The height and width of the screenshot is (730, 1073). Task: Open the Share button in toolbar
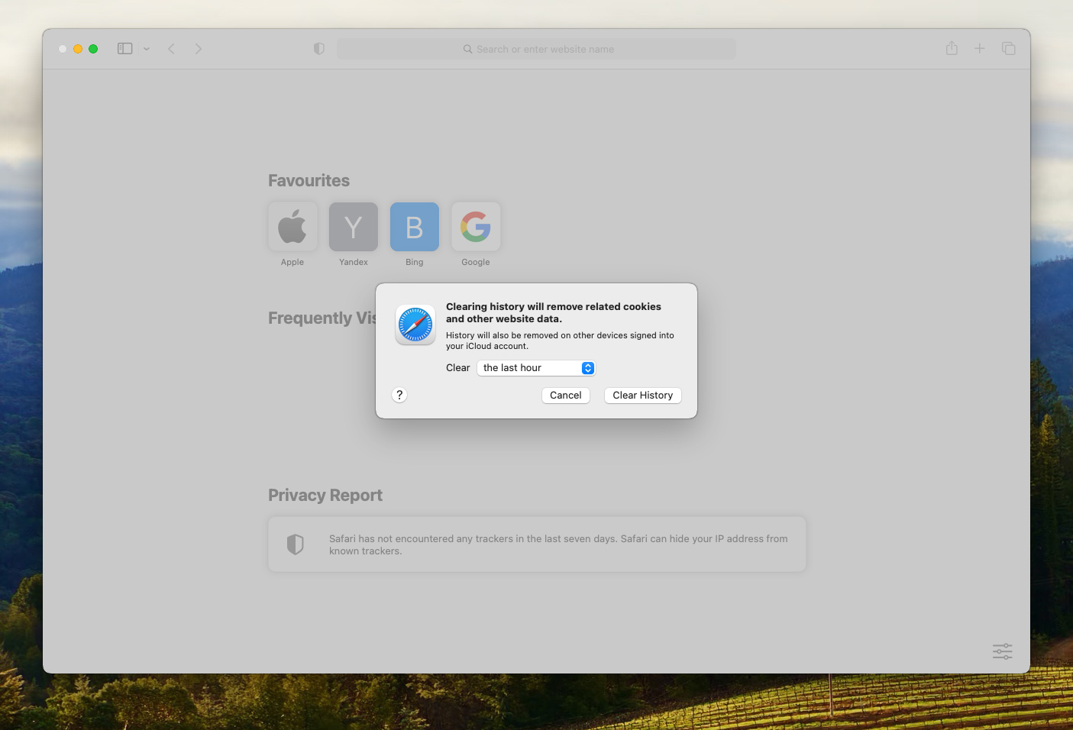point(952,48)
